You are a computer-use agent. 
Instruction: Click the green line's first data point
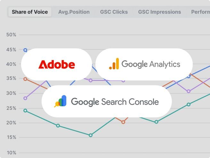tap(26, 110)
